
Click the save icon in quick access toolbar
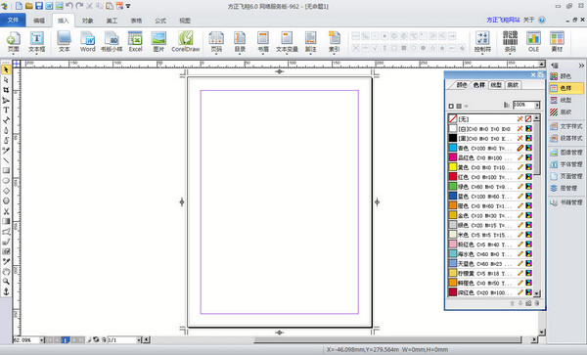pos(39,6)
